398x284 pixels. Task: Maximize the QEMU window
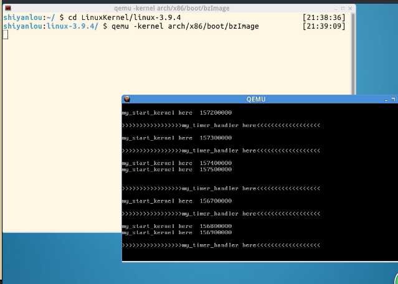tap(393, 100)
